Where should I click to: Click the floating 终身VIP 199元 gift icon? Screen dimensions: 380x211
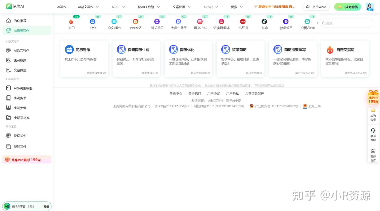(x=373, y=97)
